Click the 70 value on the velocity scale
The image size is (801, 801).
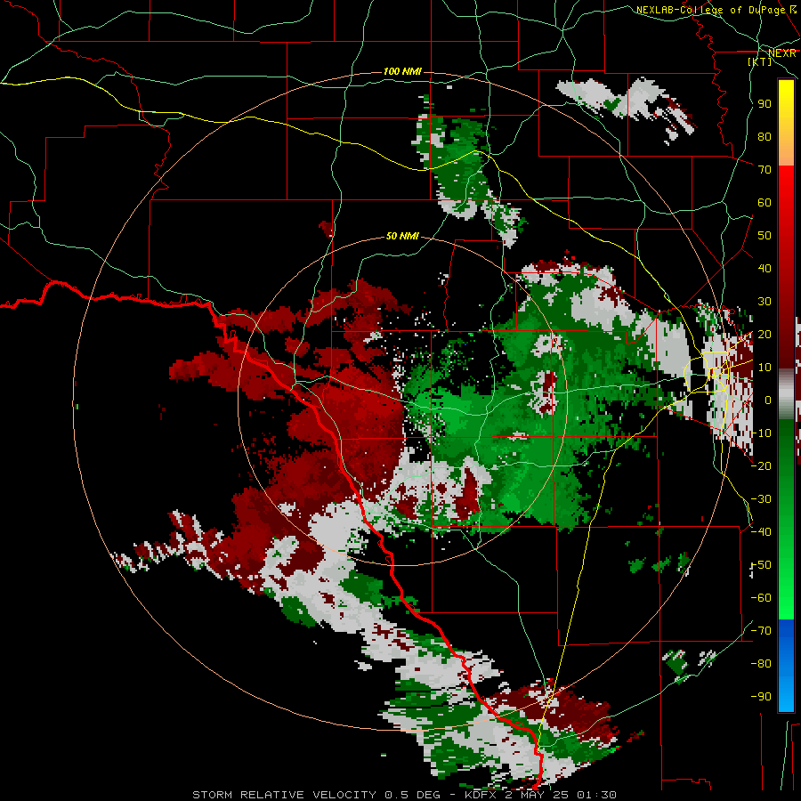[x=765, y=170]
